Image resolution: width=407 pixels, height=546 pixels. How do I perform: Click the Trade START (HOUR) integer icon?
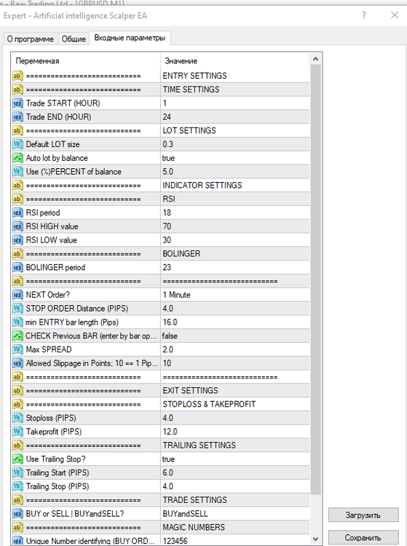pyautogui.click(x=17, y=103)
